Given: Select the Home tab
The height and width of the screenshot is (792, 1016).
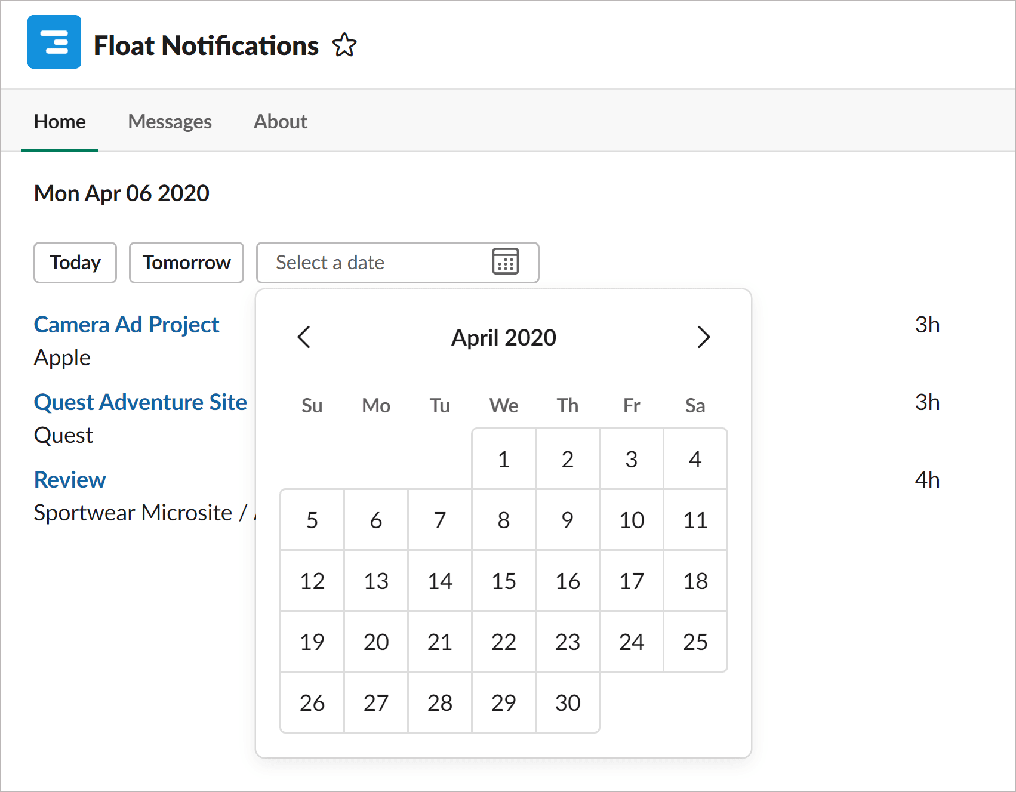Looking at the screenshot, I should (60, 122).
